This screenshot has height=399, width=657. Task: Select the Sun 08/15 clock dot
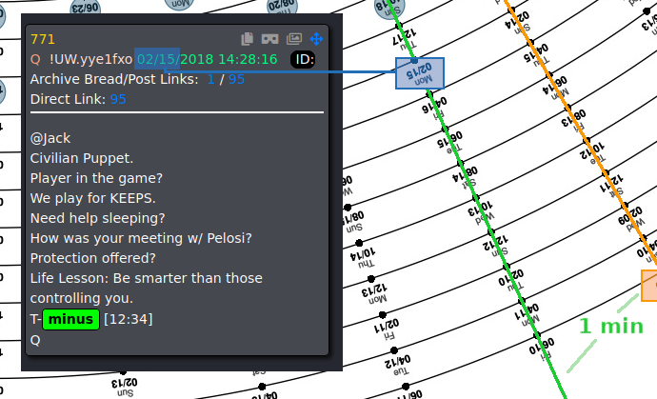(348, 208)
